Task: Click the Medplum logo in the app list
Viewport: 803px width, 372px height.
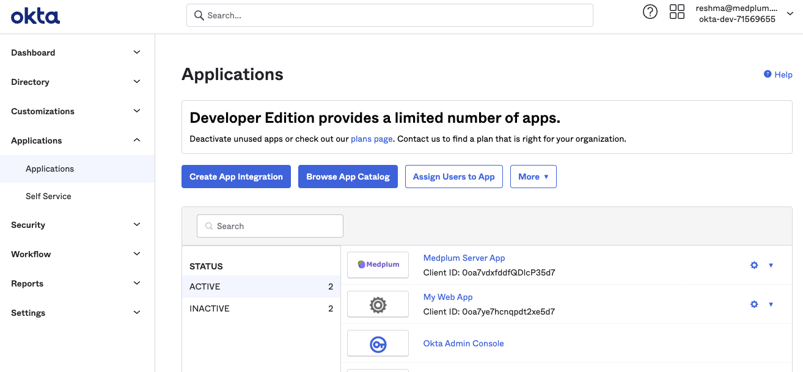Action: click(x=378, y=264)
